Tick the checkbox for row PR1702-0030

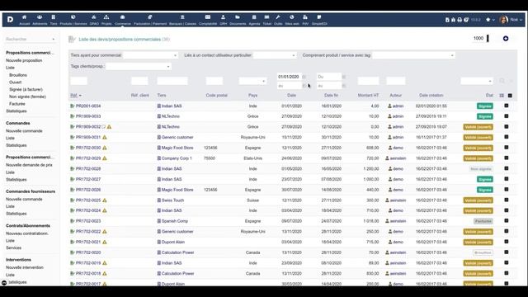(x=506, y=148)
